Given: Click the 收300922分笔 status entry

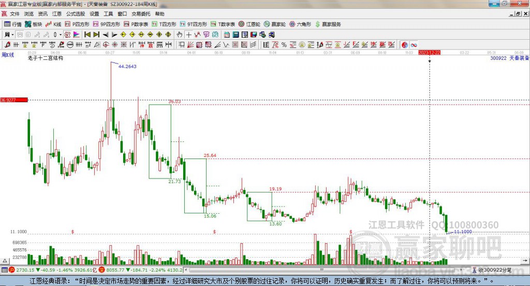Looking at the screenshot, I should [493, 270].
